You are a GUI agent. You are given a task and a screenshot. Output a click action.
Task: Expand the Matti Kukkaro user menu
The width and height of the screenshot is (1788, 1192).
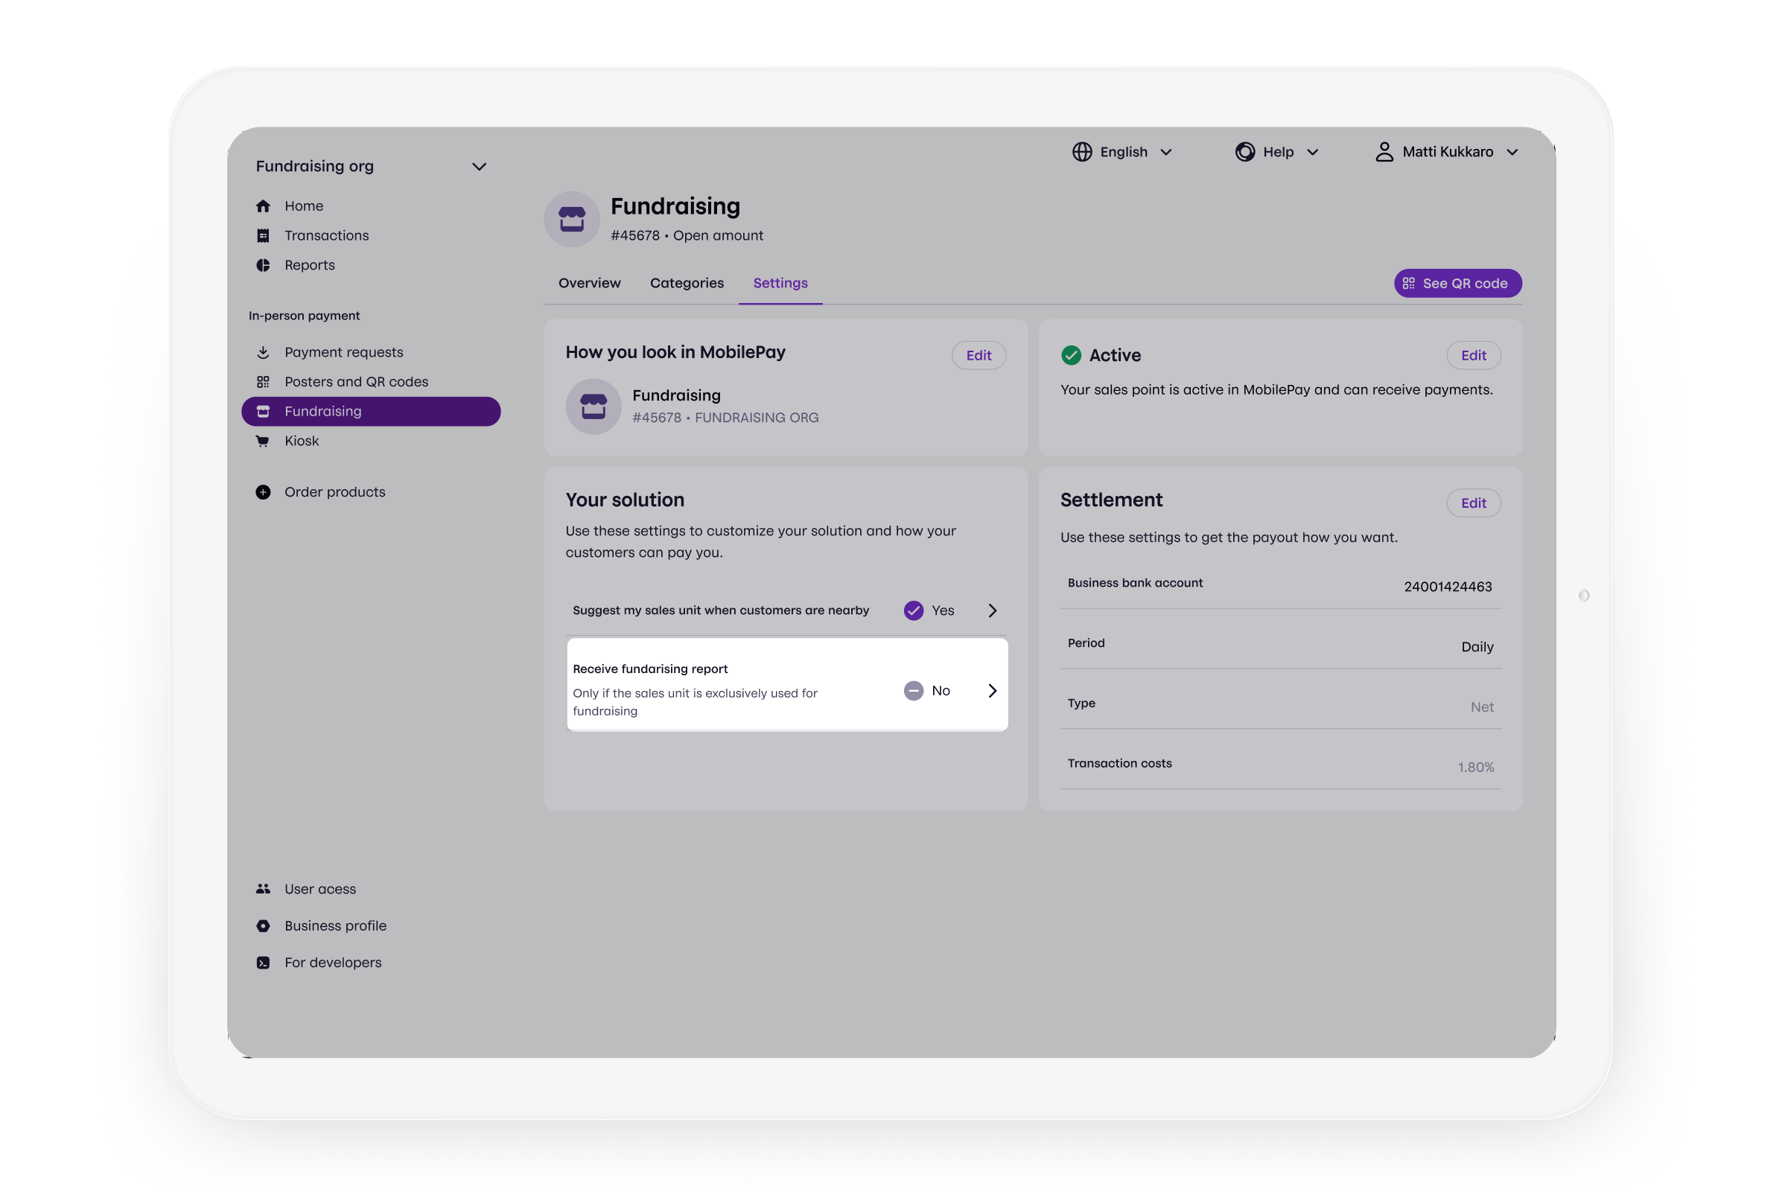click(1447, 152)
